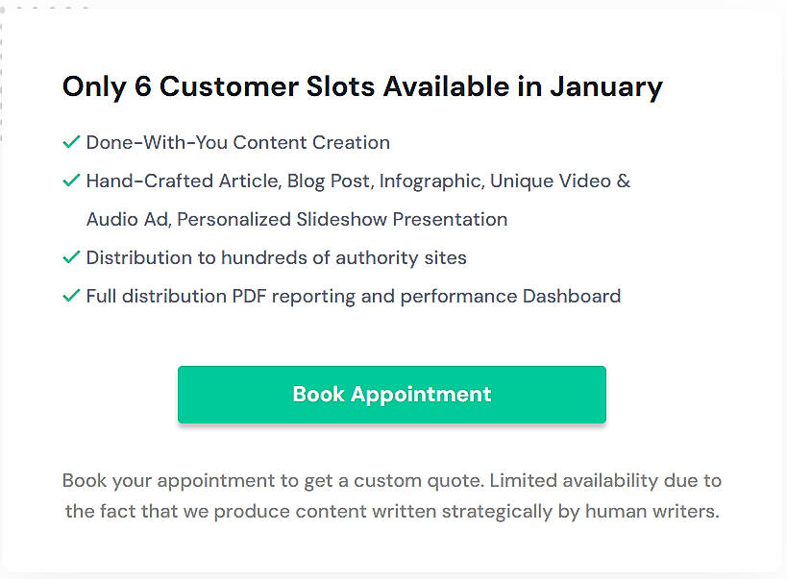Click the Book Appointment button
The image size is (787, 579).
(x=391, y=395)
